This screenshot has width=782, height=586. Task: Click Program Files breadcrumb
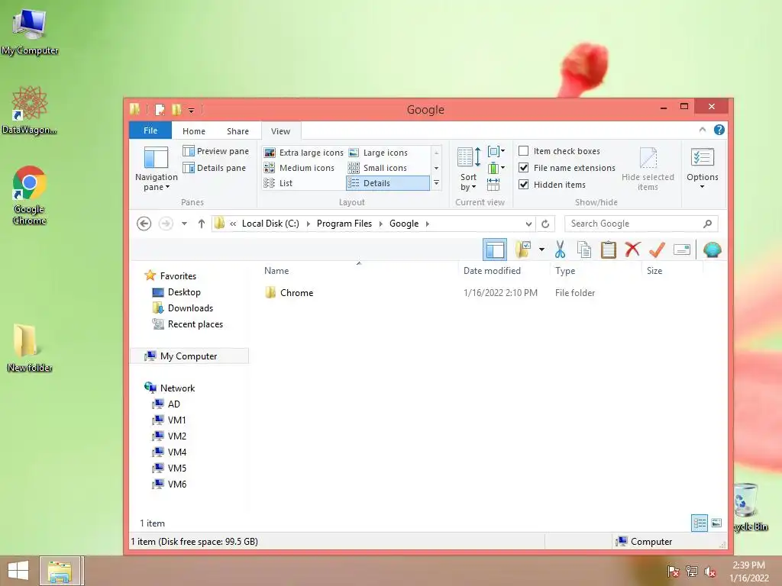344,224
